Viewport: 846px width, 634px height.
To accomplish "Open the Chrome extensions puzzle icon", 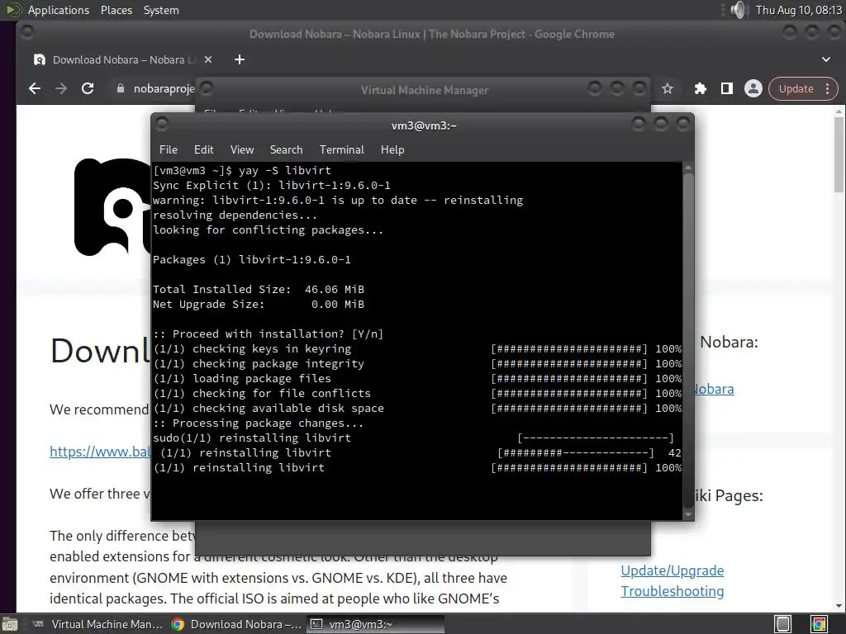I will (701, 88).
